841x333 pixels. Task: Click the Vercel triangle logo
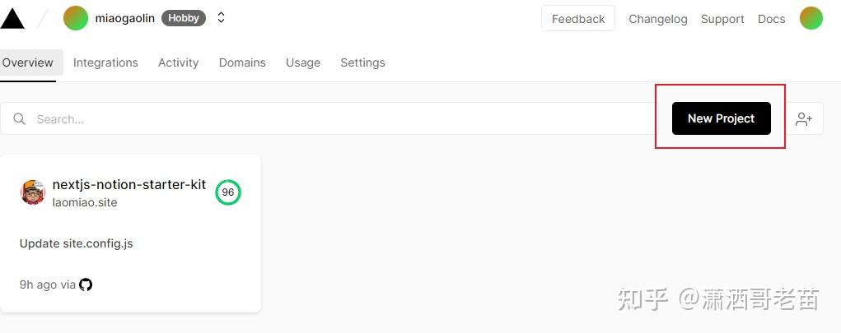tap(12, 18)
